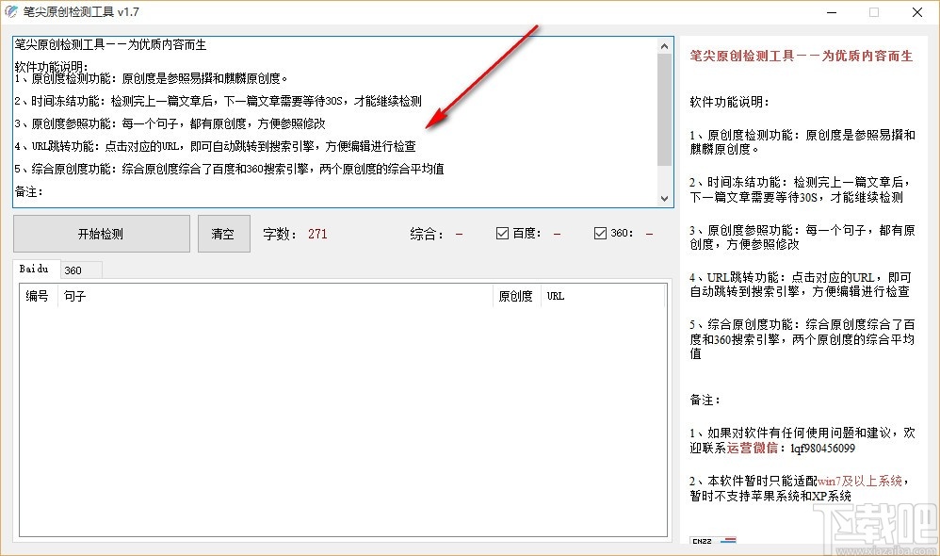Click the line '4、URL跳转功能' in the text box
The width and height of the screenshot is (940, 556).
(x=215, y=146)
